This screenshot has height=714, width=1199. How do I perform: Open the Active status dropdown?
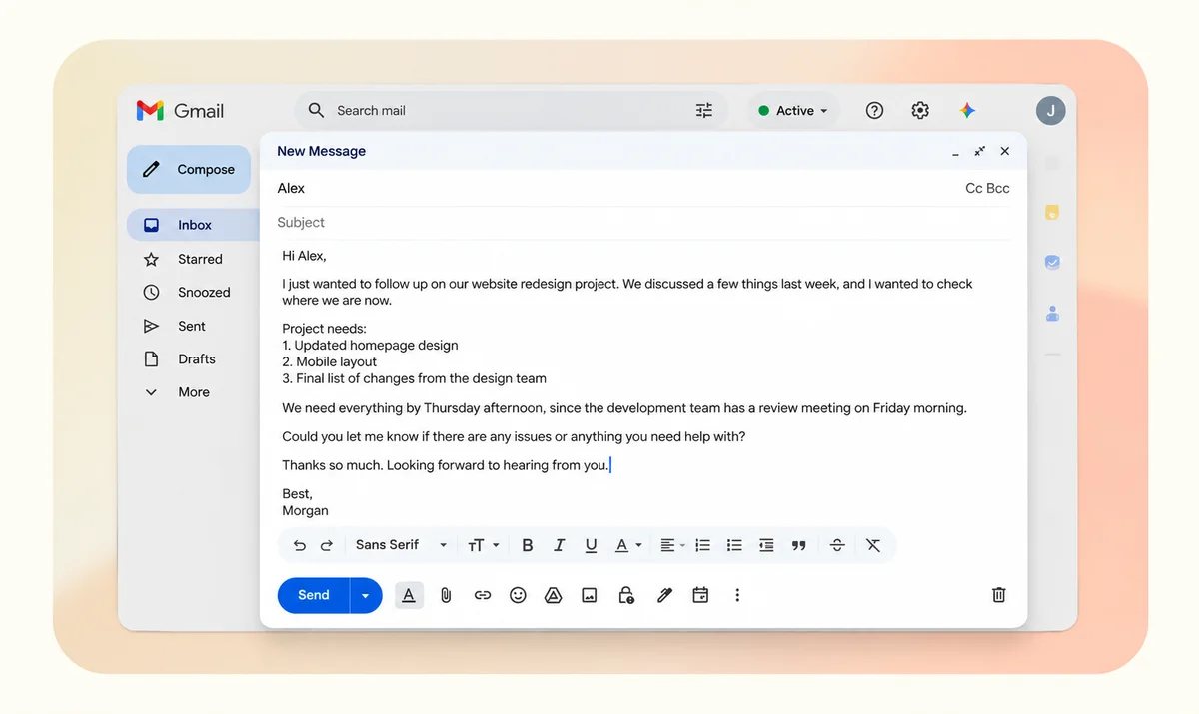pyautogui.click(x=793, y=111)
